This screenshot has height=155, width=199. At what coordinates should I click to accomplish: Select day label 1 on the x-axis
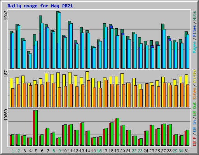coord(13,151)
